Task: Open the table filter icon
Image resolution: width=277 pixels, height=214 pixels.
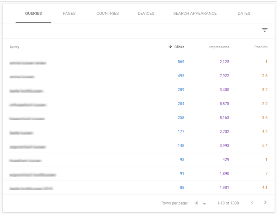Action: click(265, 30)
